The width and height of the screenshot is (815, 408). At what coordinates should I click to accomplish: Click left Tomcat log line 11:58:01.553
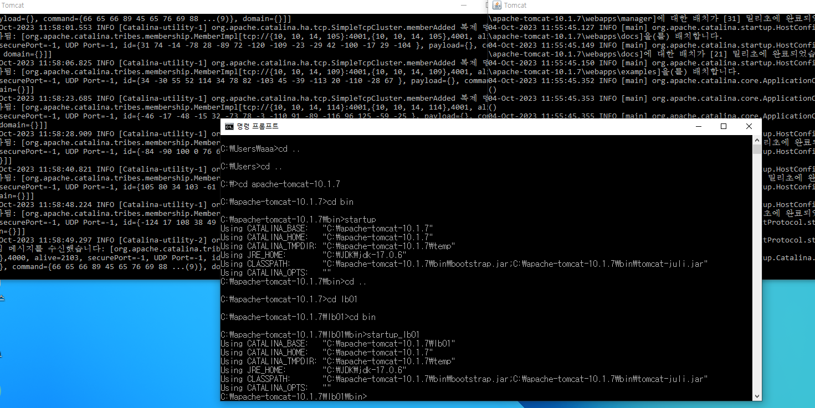243,27
